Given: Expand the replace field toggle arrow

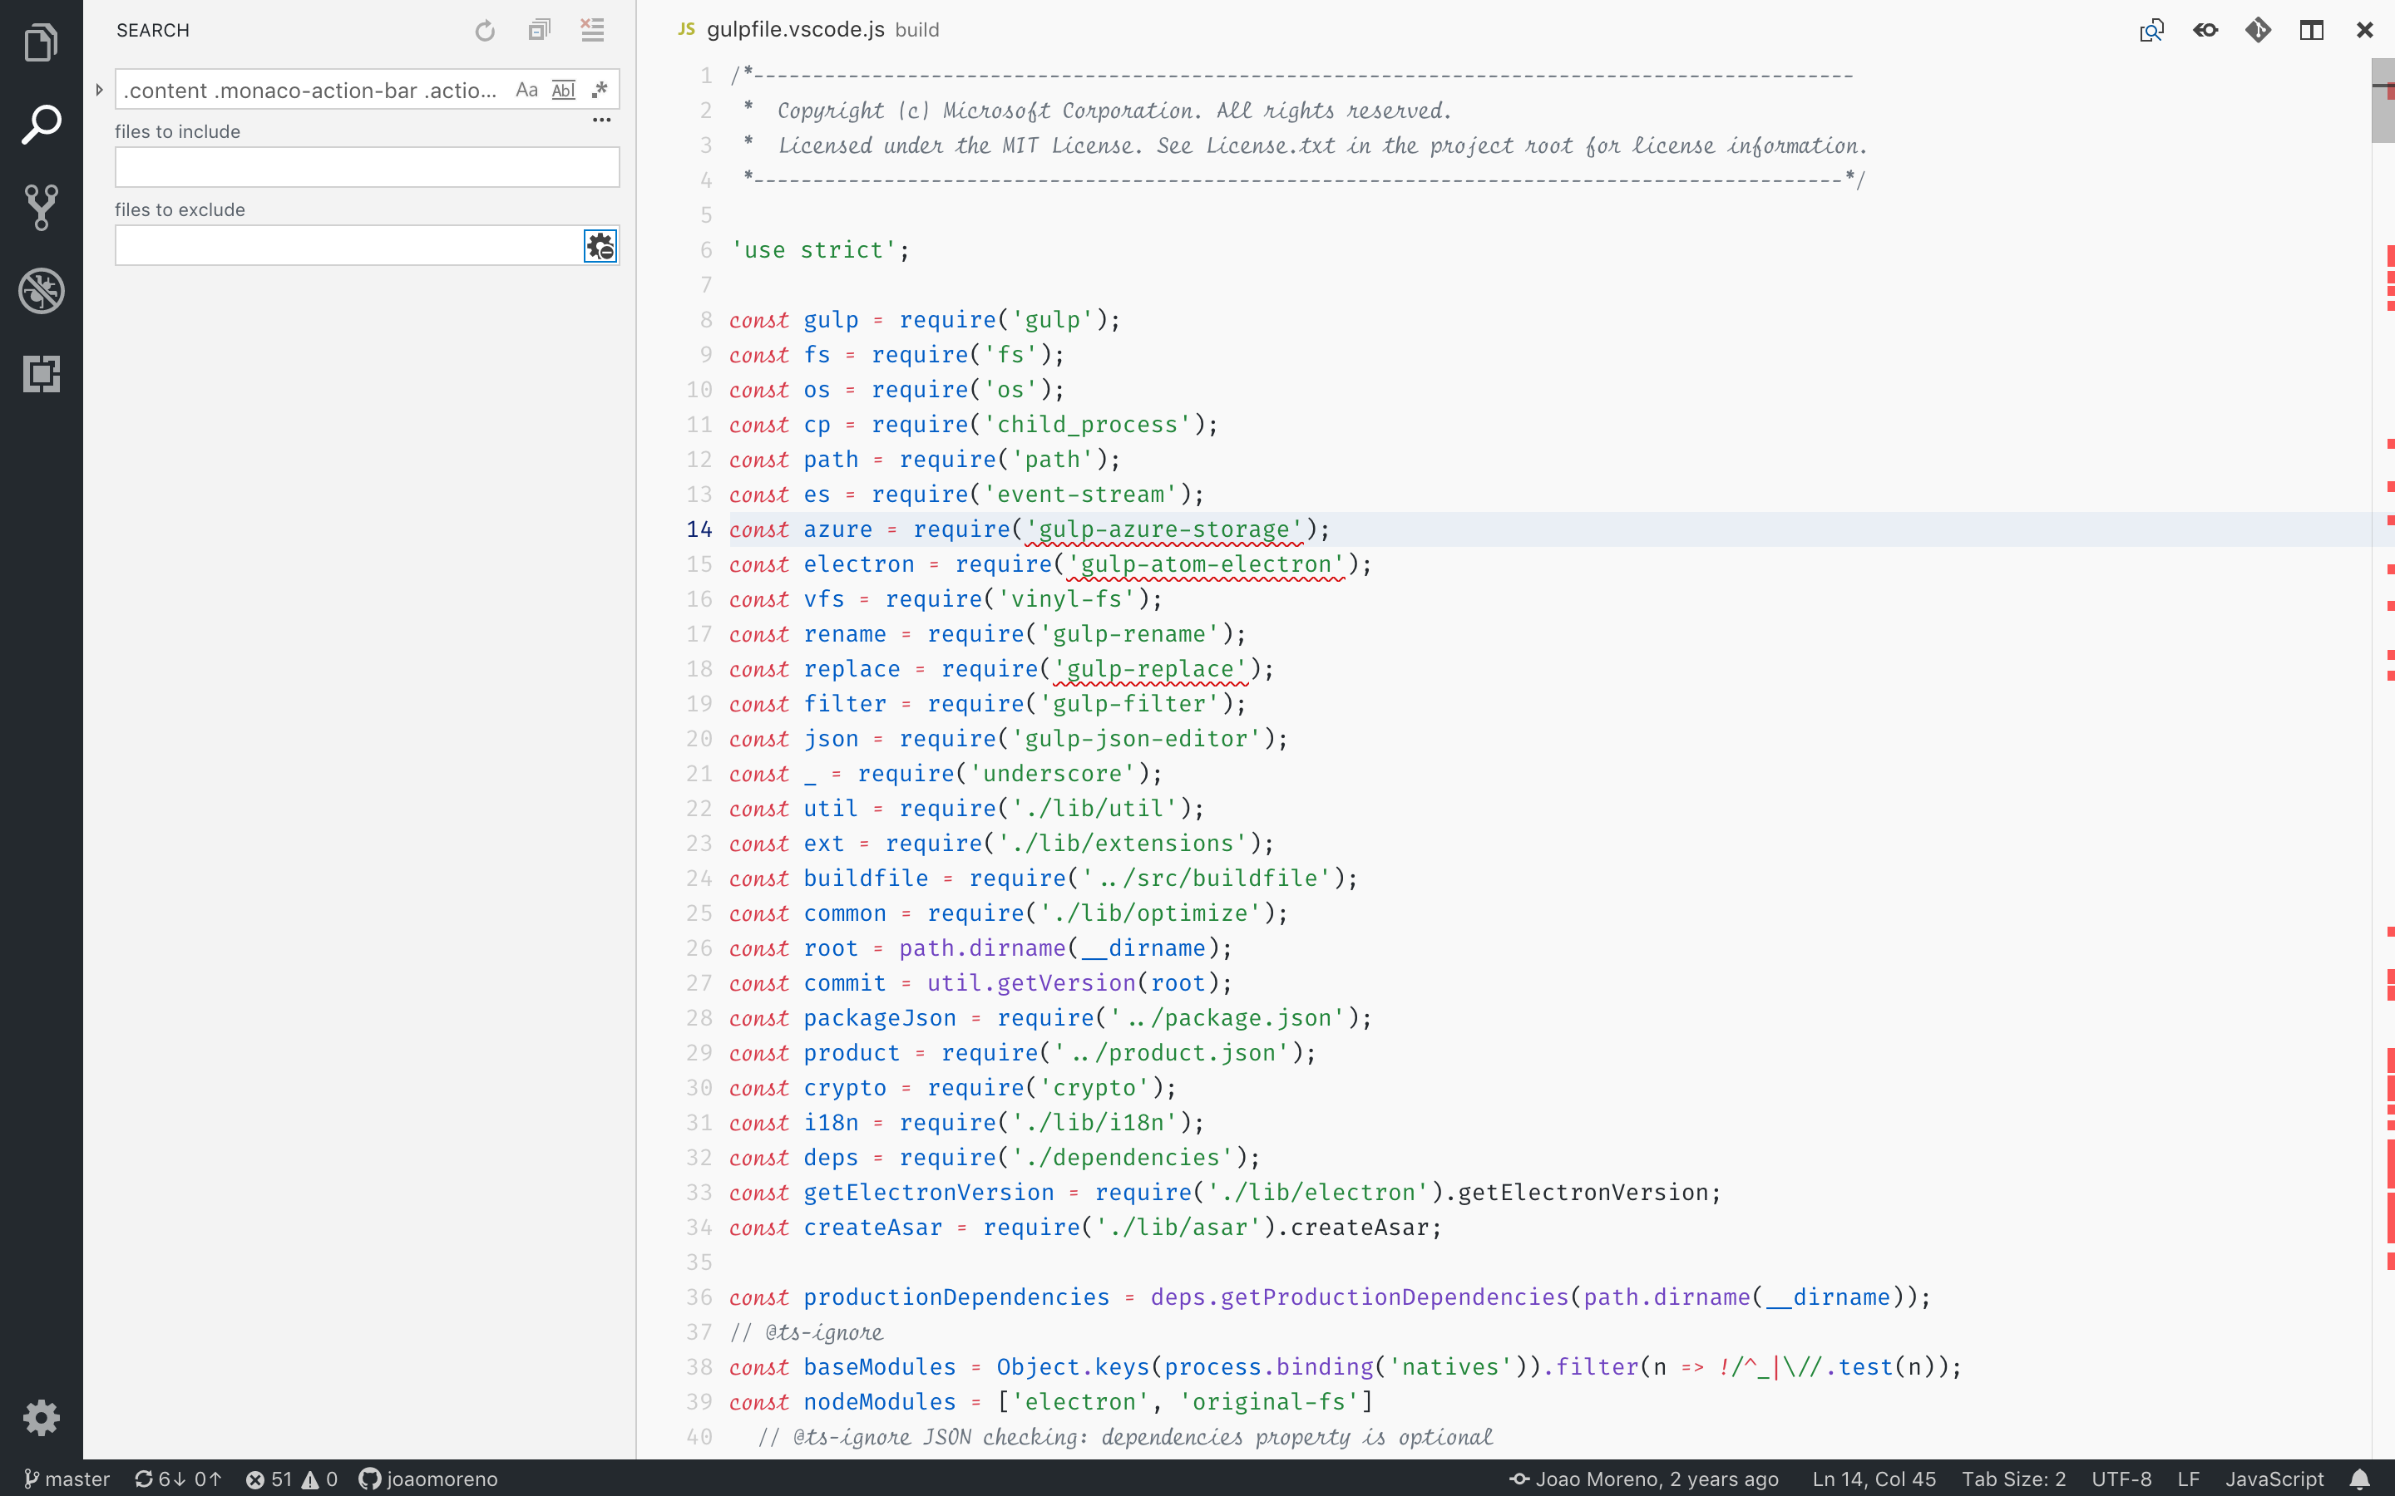Looking at the screenshot, I should pyautogui.click(x=99, y=90).
